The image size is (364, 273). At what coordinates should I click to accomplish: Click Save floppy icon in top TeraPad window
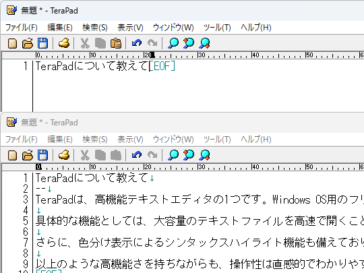42,43
